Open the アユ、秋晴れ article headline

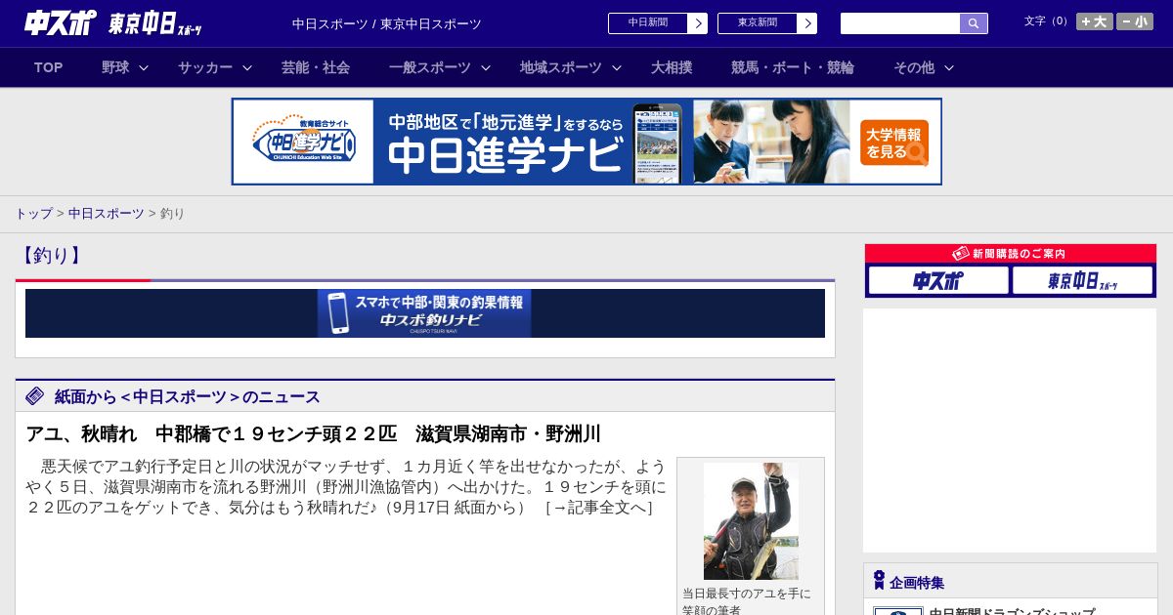pyautogui.click(x=314, y=433)
